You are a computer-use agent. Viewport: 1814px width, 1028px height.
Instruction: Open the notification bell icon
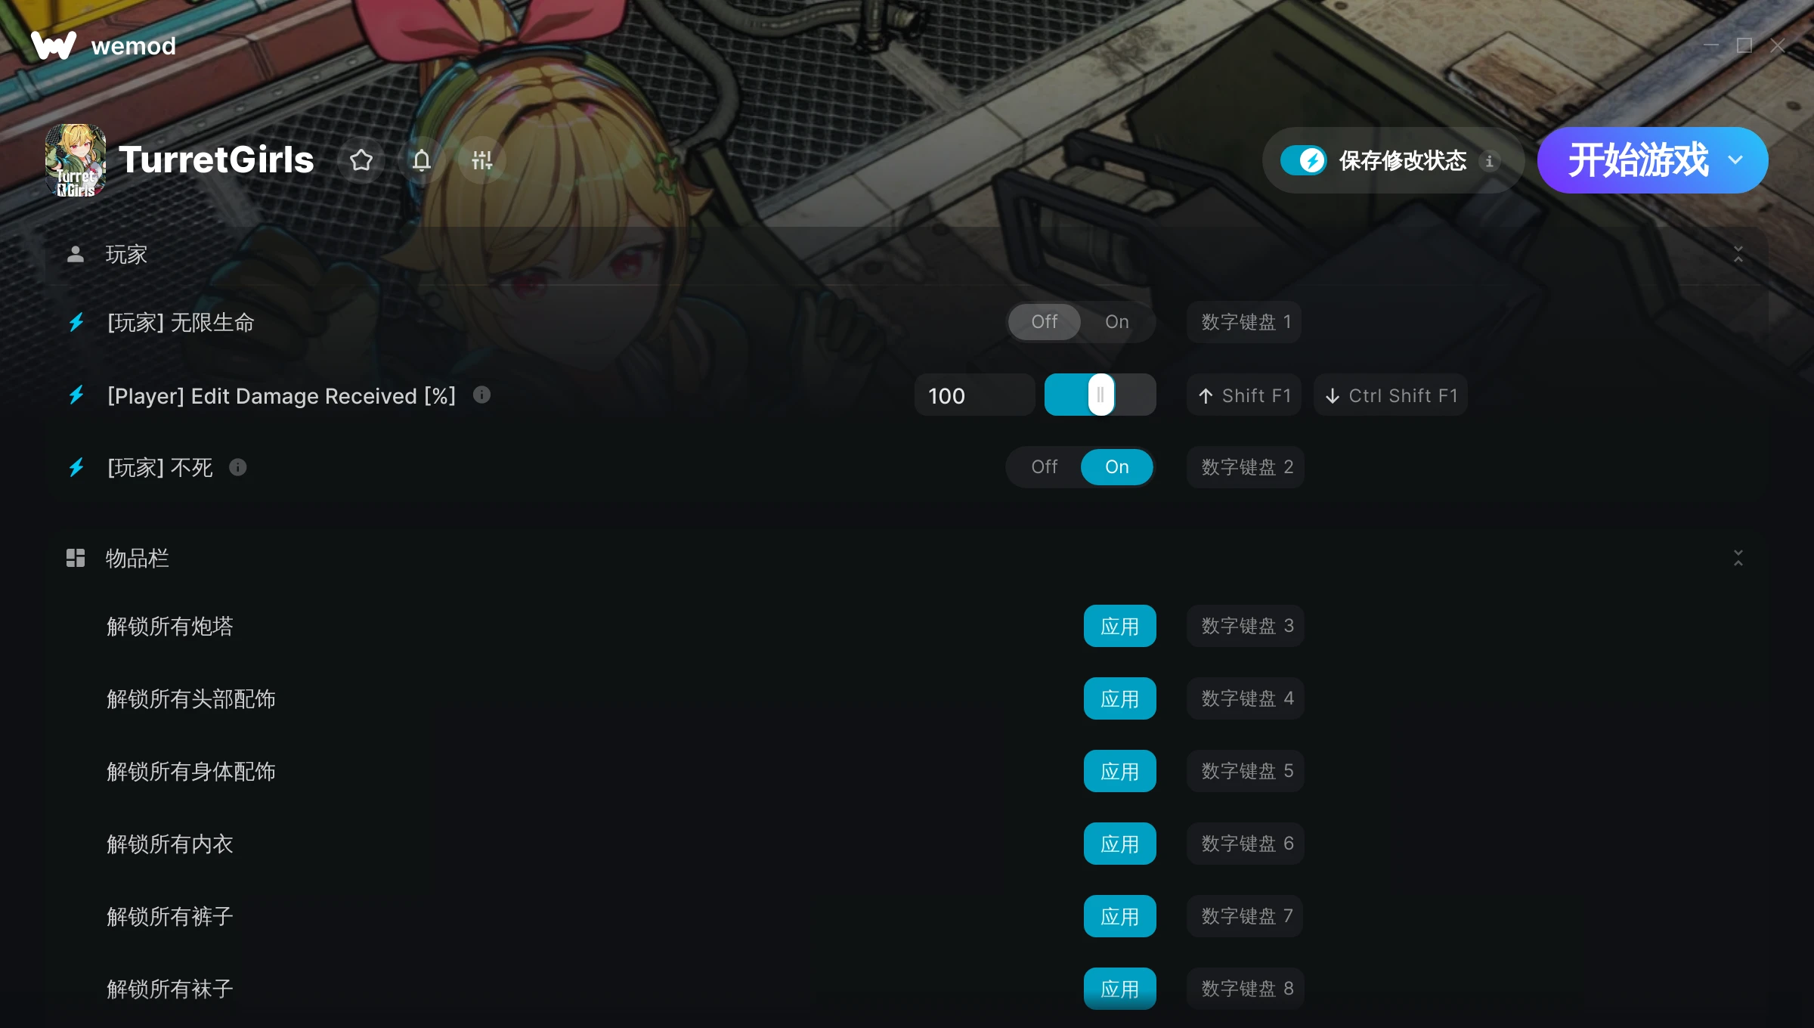(x=422, y=160)
